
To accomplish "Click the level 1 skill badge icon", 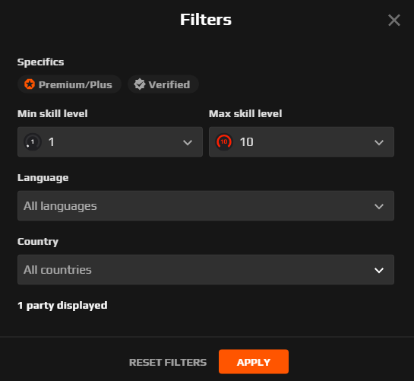I will coord(33,142).
